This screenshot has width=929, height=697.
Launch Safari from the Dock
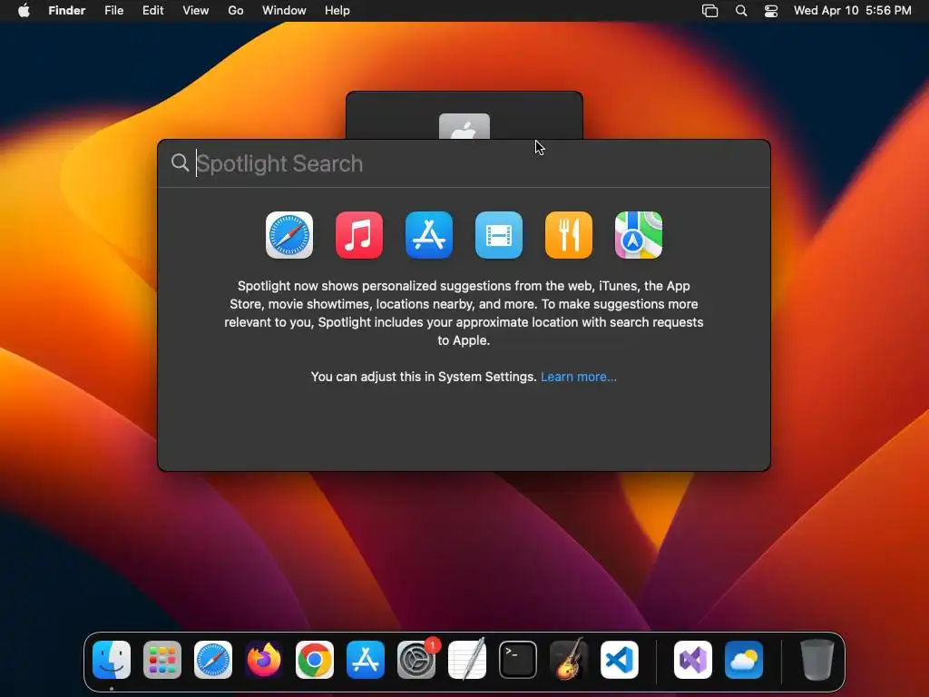[x=213, y=660]
